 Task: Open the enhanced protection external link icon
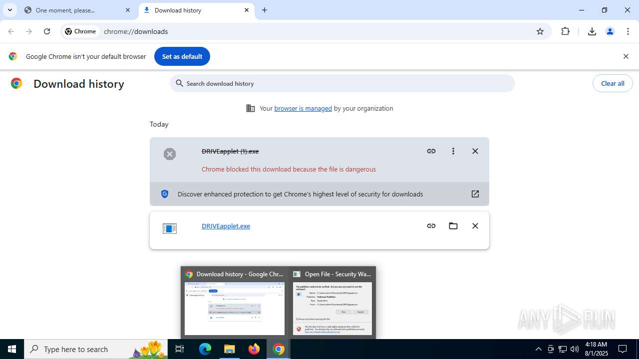coord(475,194)
